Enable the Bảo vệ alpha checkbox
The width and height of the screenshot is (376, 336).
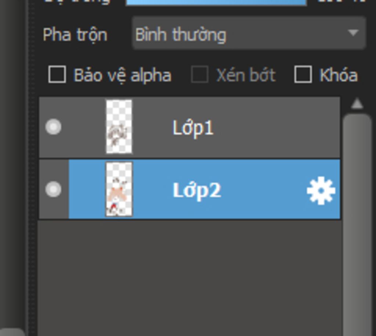point(57,74)
